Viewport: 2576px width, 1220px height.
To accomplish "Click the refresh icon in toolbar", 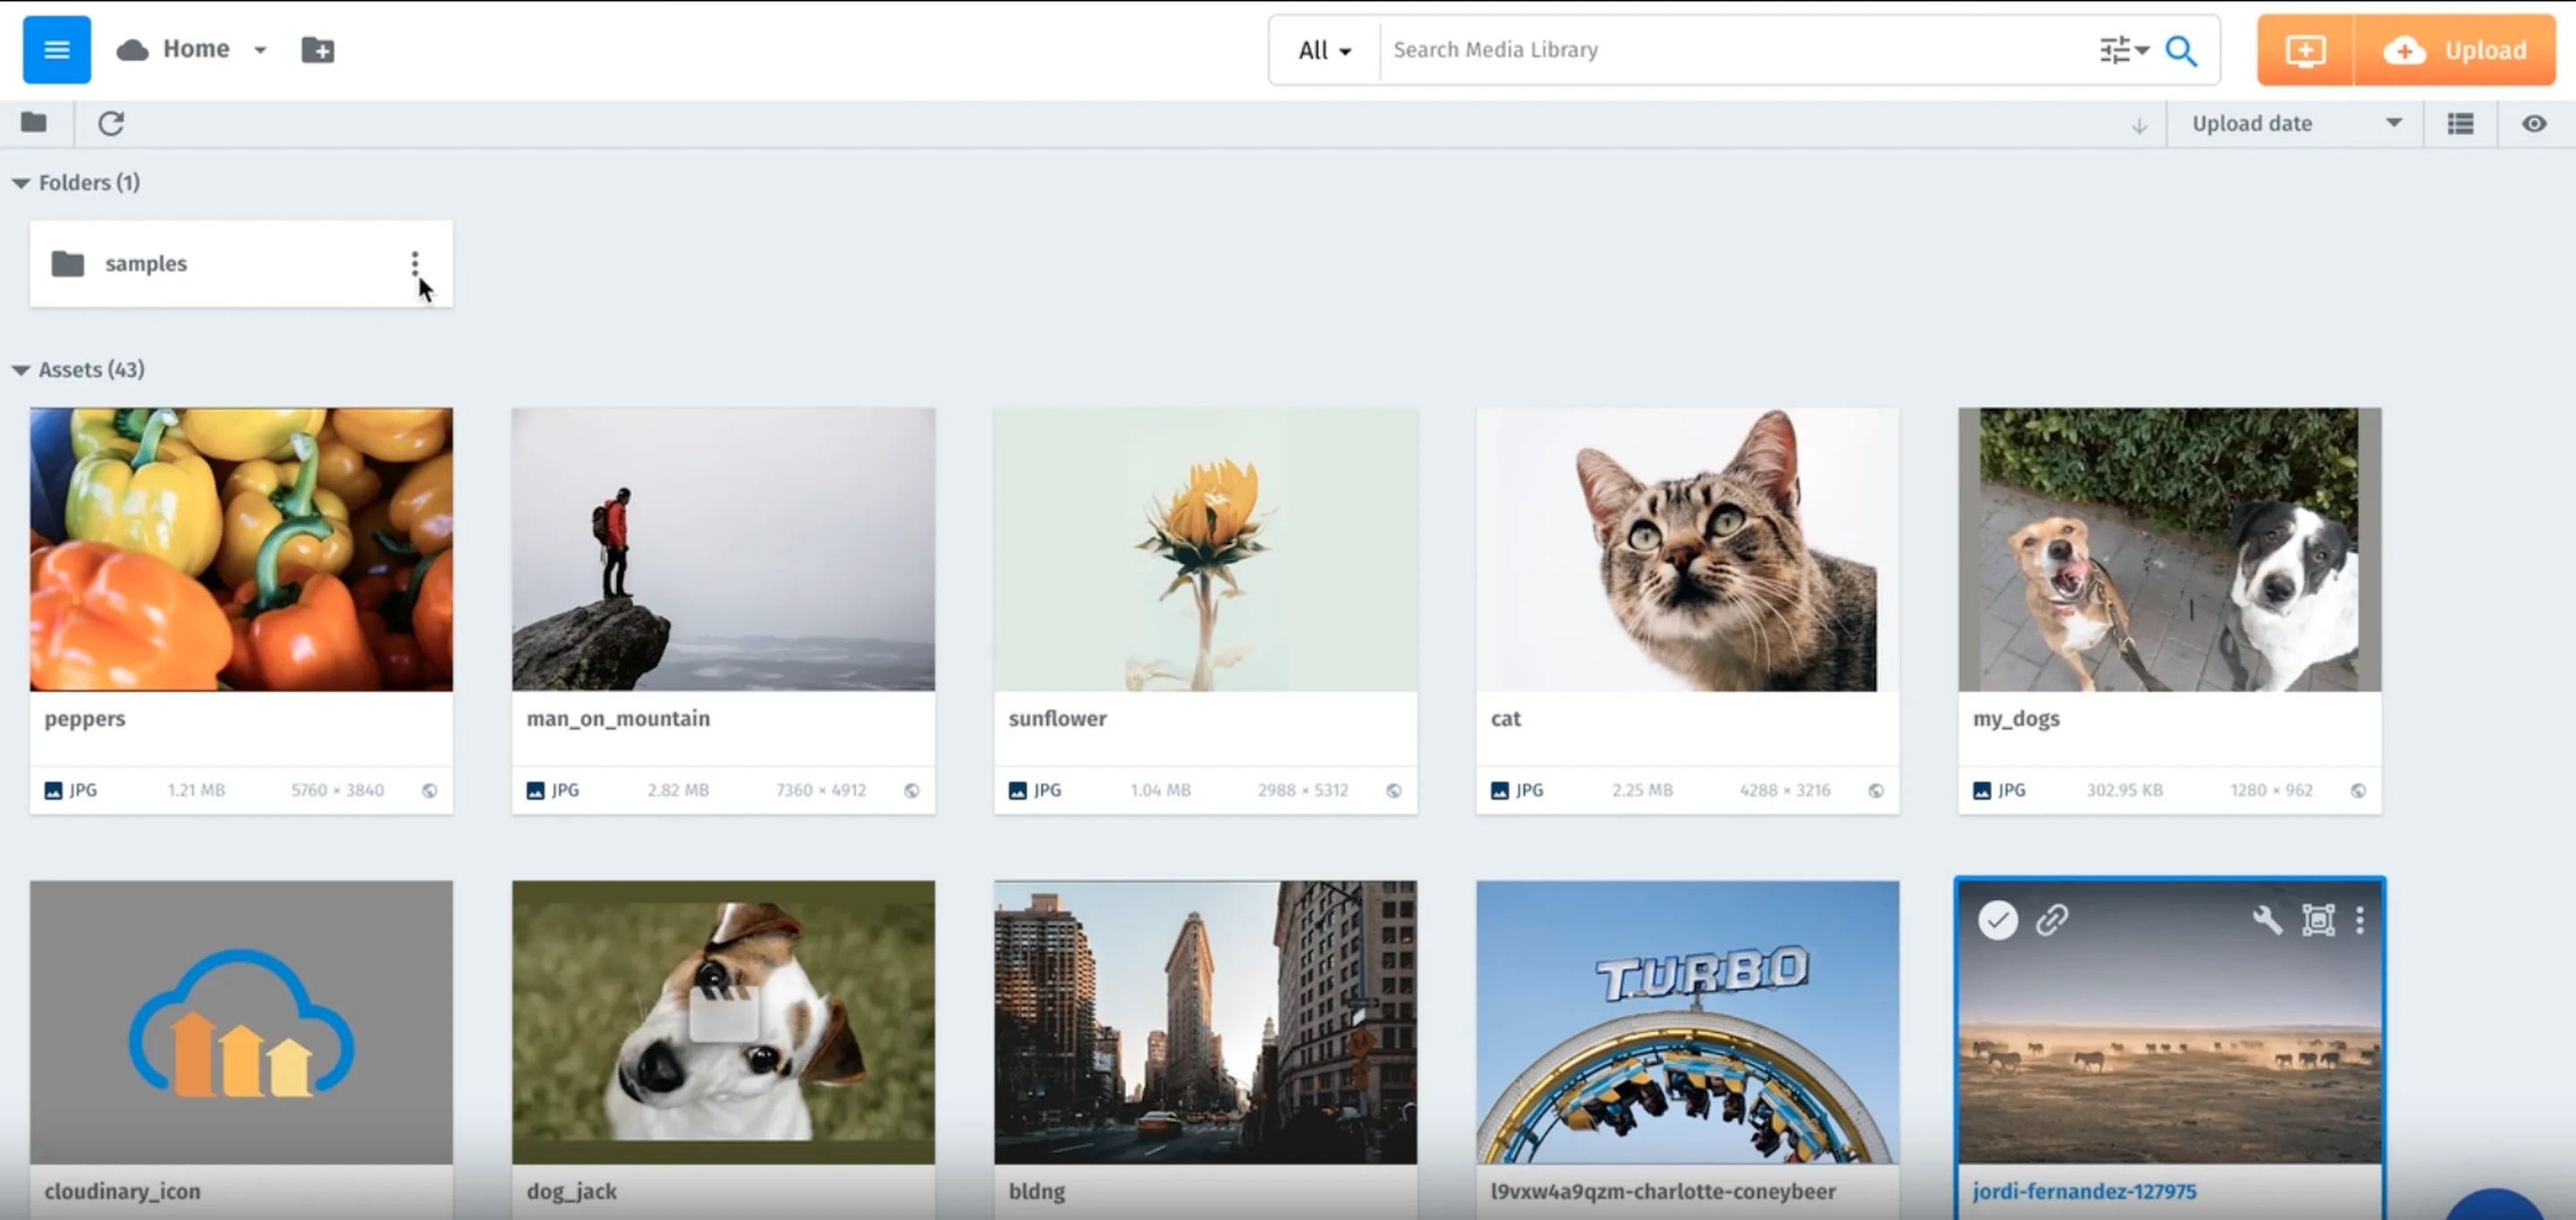I will [111, 123].
